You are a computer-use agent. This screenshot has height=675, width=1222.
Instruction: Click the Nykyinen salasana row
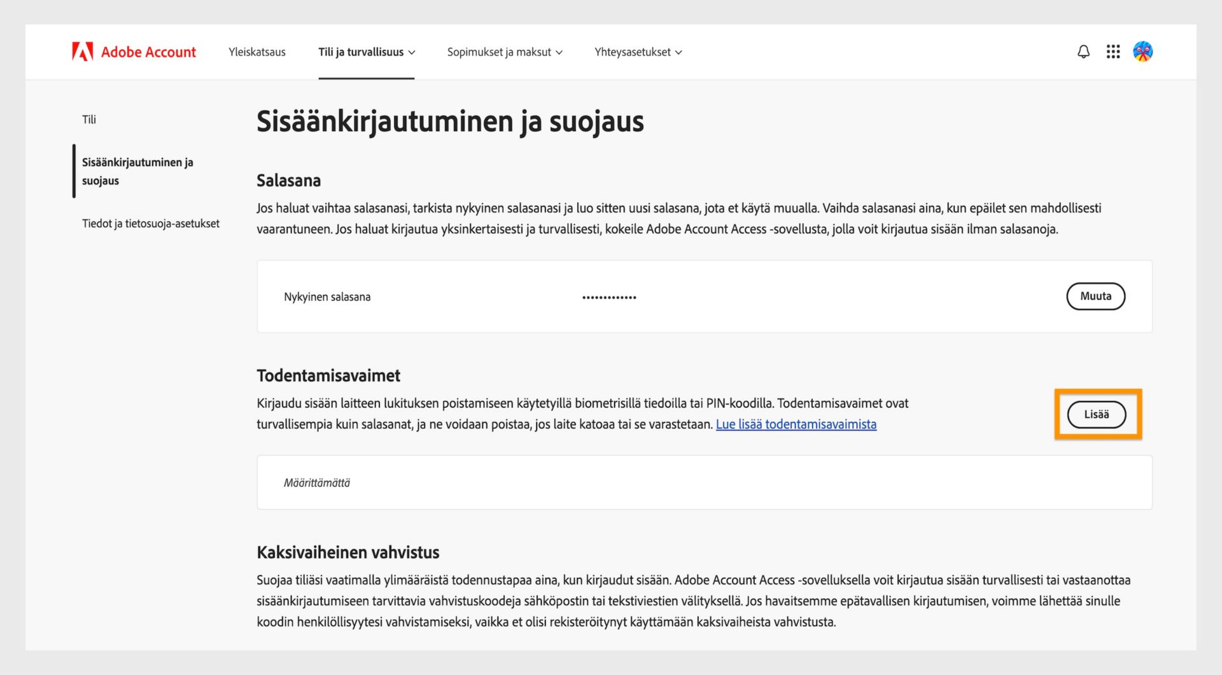click(x=328, y=296)
